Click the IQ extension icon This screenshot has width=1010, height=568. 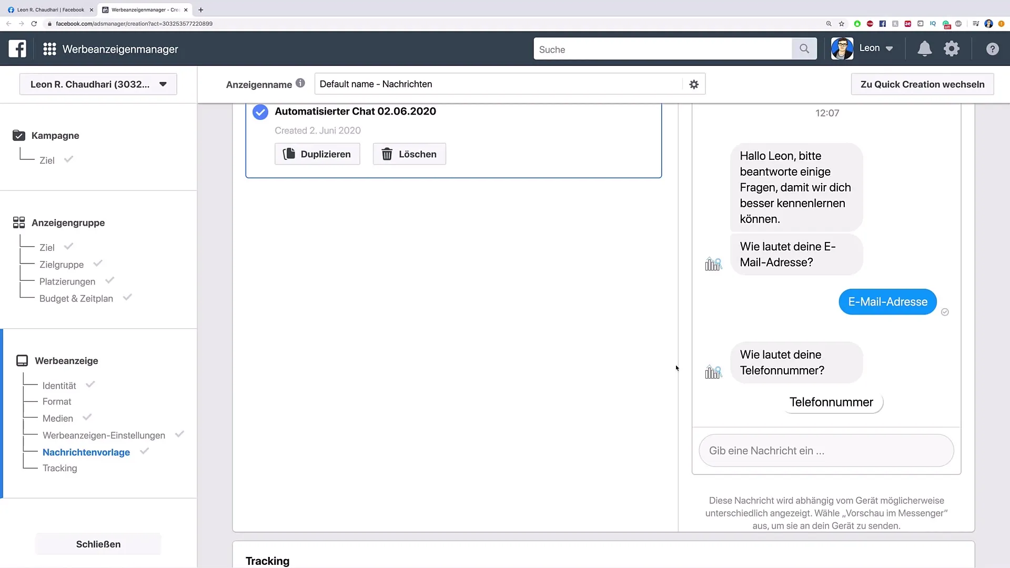pyautogui.click(x=933, y=24)
